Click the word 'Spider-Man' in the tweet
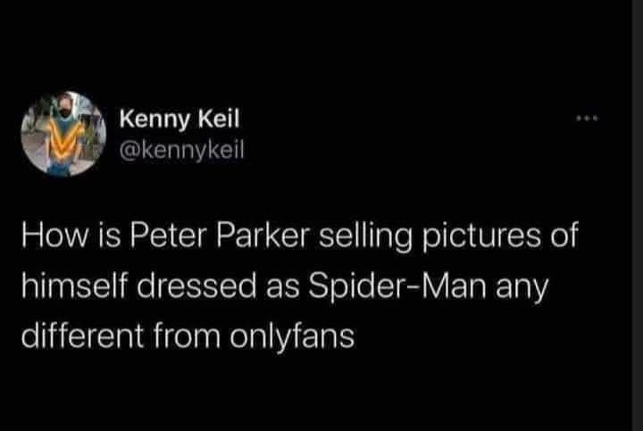 click(x=397, y=286)
